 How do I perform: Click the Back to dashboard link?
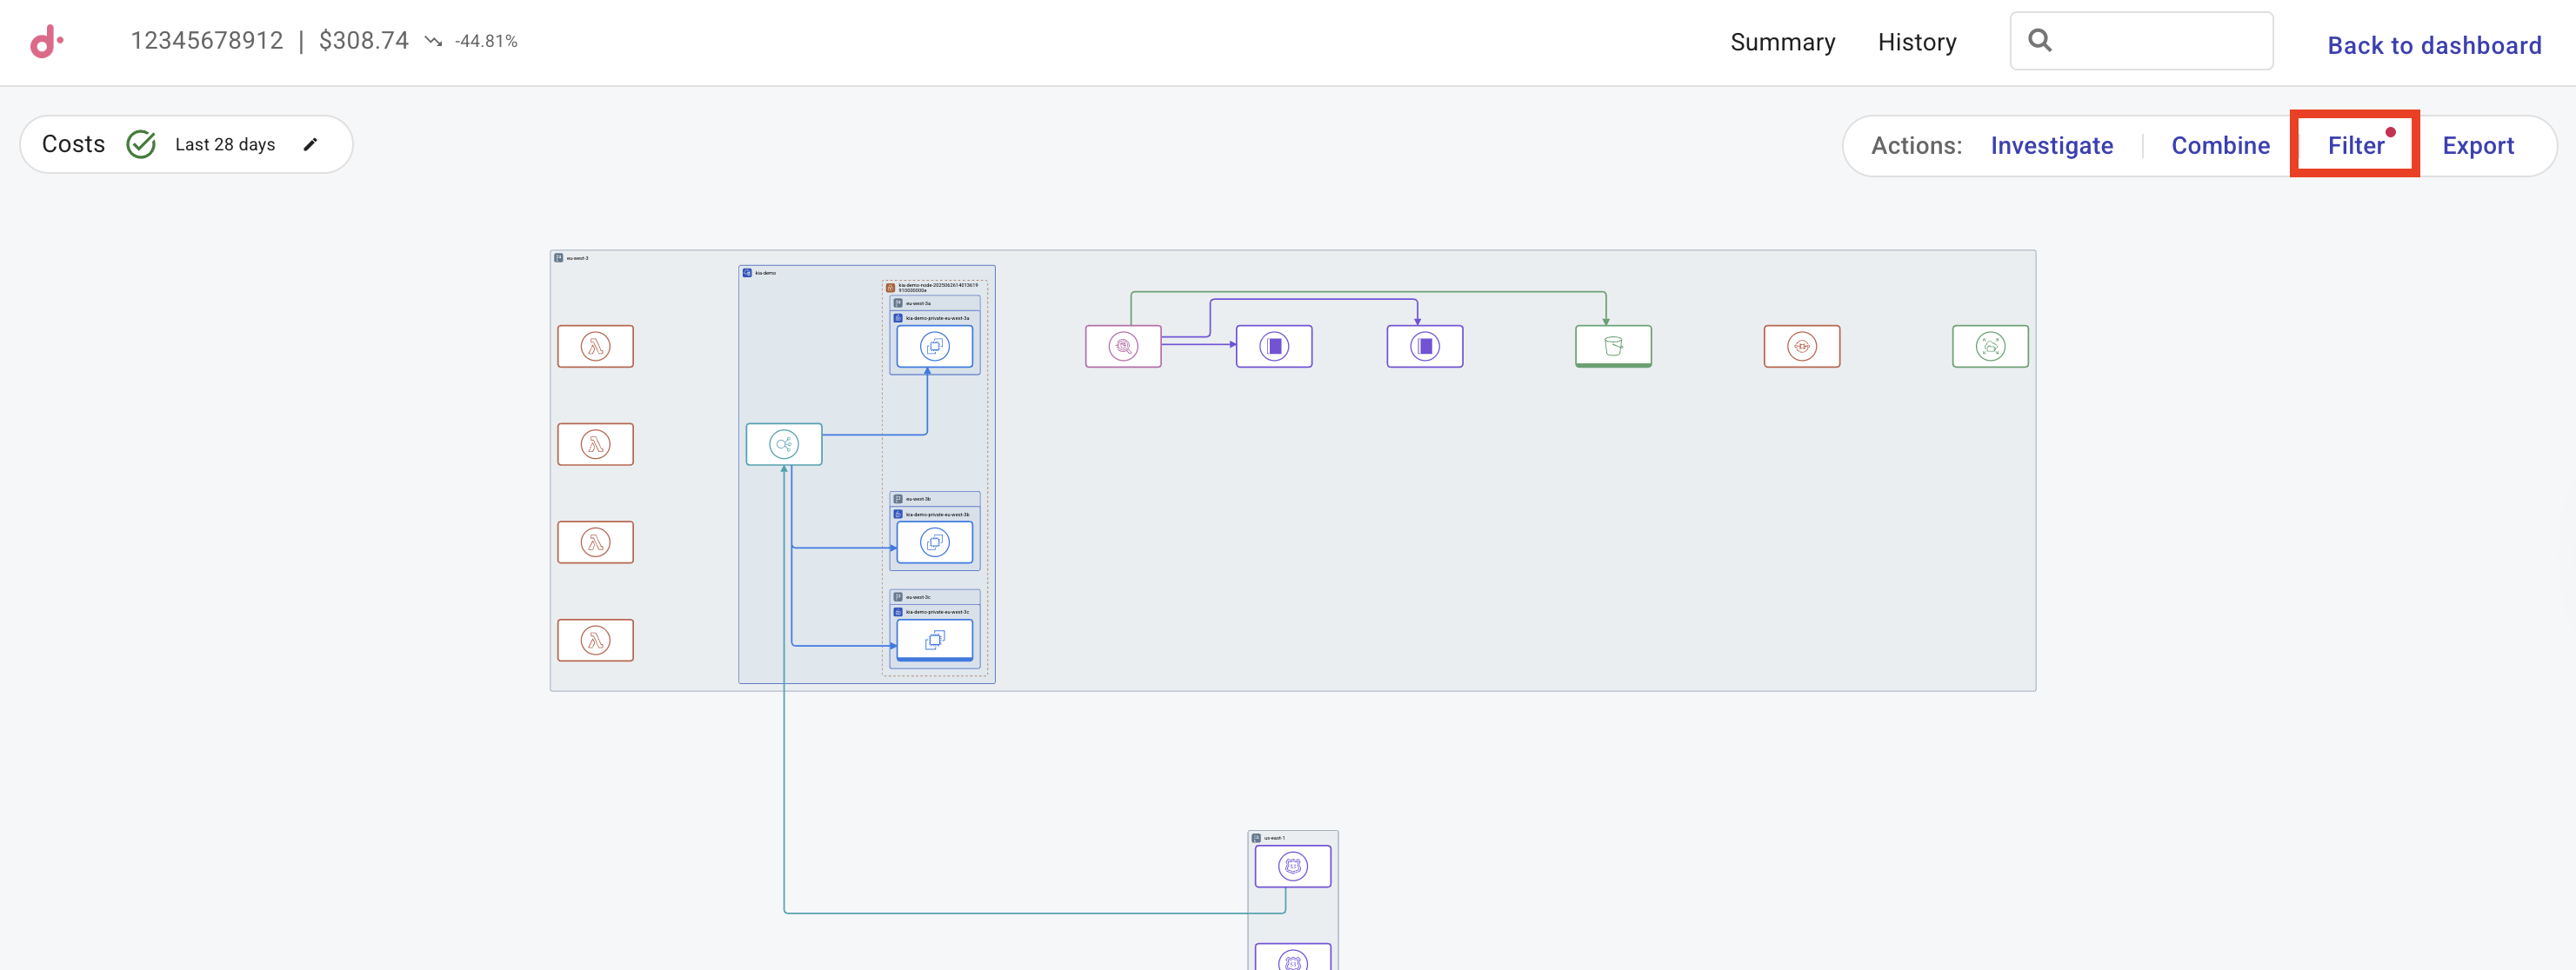click(x=2433, y=45)
